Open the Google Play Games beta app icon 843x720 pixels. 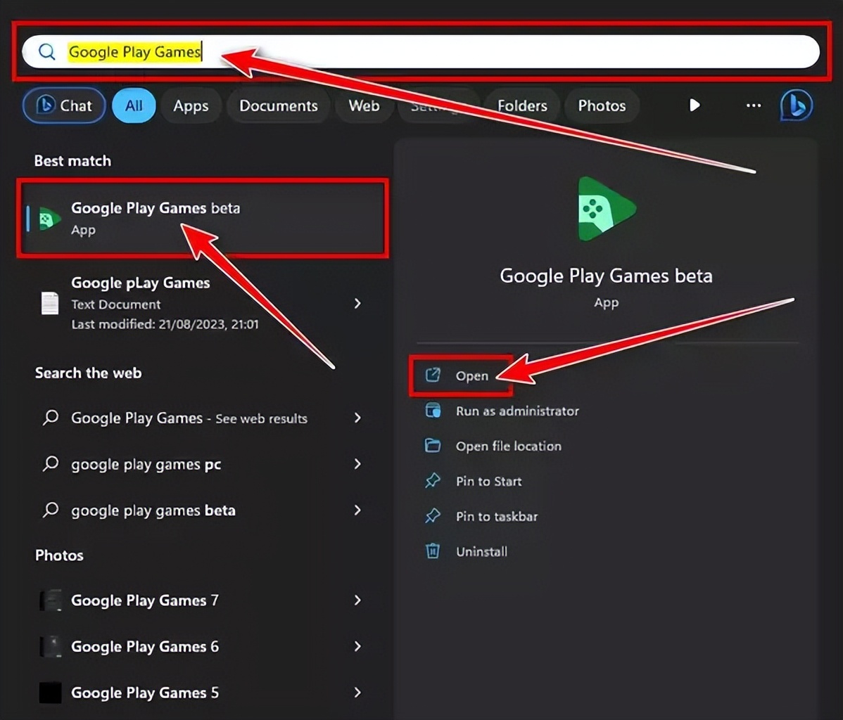click(x=49, y=218)
